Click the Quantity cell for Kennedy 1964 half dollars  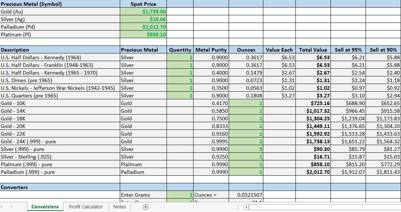click(x=180, y=57)
